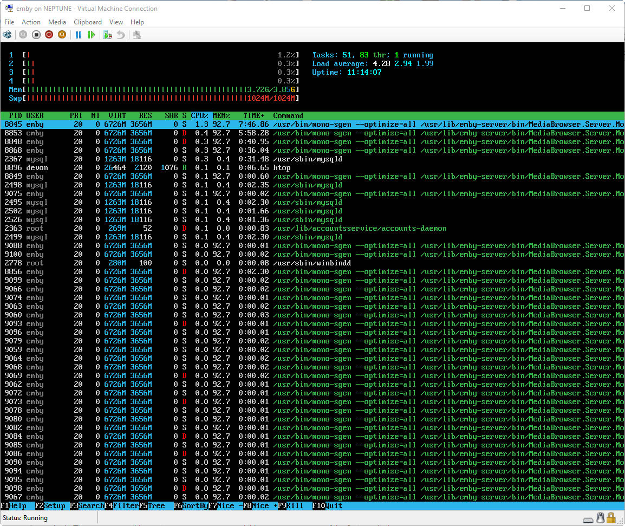Select the htop process row for user devon
625x526 pixels.
pyautogui.click(x=162, y=168)
